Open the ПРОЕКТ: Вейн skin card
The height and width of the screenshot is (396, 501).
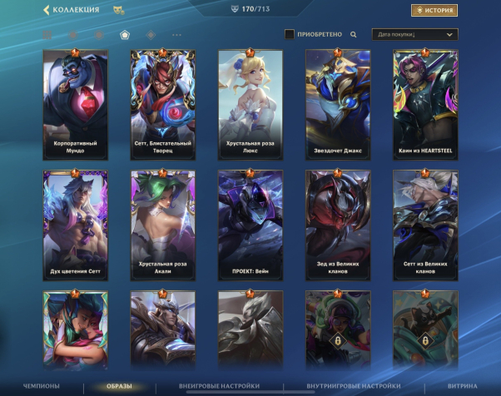click(250, 225)
